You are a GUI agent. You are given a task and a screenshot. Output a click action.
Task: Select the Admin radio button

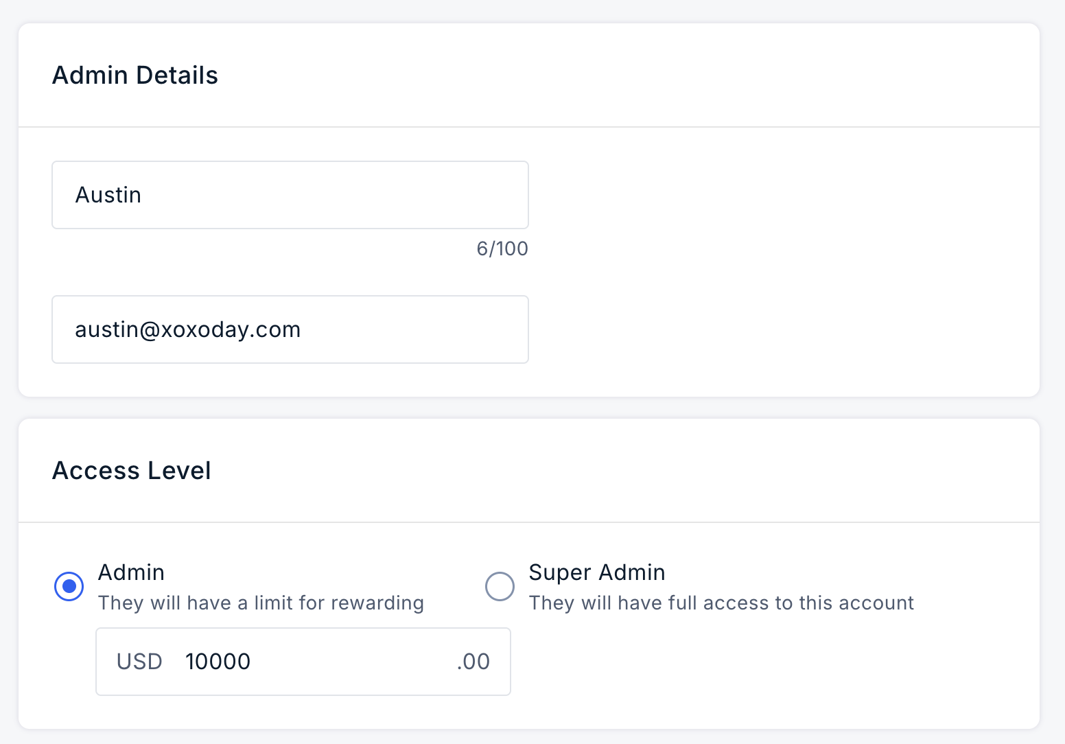[x=69, y=586]
